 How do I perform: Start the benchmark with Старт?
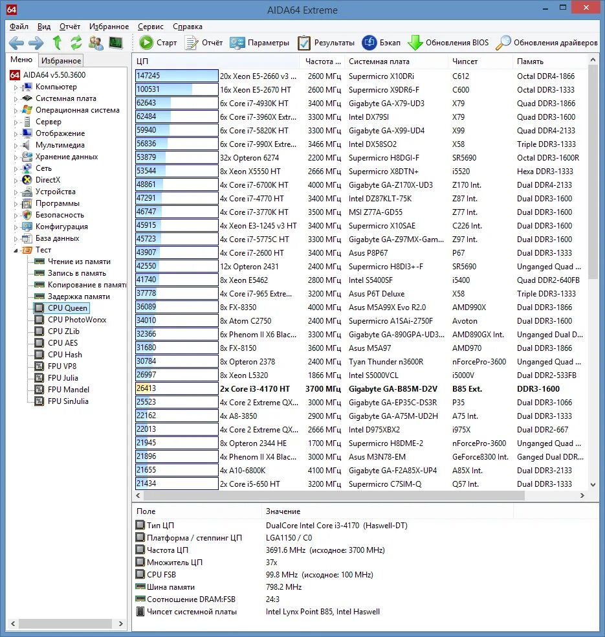click(158, 43)
